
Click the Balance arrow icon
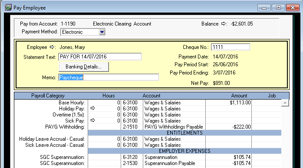pos(224,24)
